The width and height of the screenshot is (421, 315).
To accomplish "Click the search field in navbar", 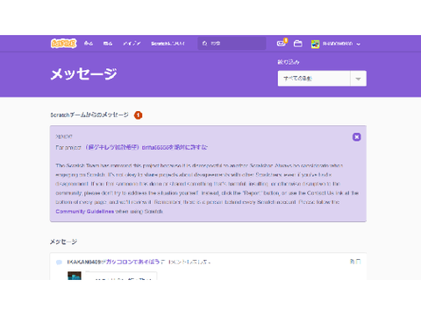I will pos(232,43).
